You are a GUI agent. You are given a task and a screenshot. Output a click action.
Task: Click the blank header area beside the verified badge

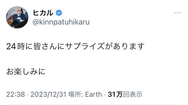point(118,13)
